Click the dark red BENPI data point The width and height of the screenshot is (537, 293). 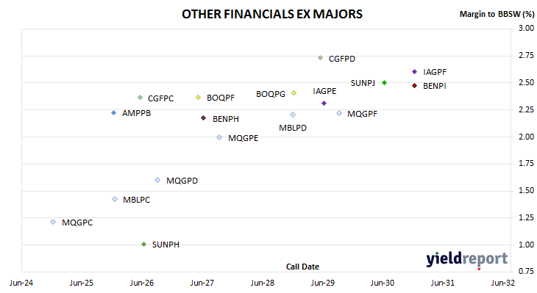(x=414, y=85)
